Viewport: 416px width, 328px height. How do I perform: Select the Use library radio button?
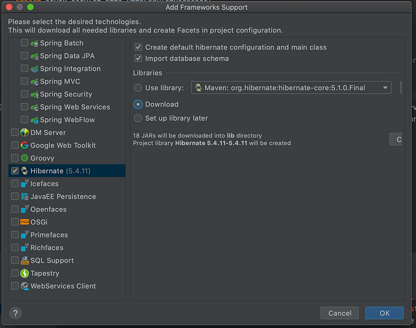138,88
